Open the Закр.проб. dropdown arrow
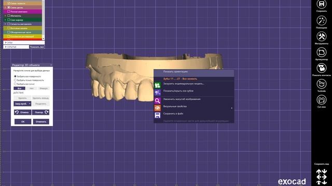 click(x=30, y=104)
